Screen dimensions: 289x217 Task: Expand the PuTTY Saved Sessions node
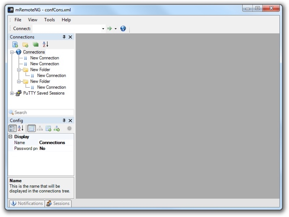pyautogui.click(x=12, y=93)
